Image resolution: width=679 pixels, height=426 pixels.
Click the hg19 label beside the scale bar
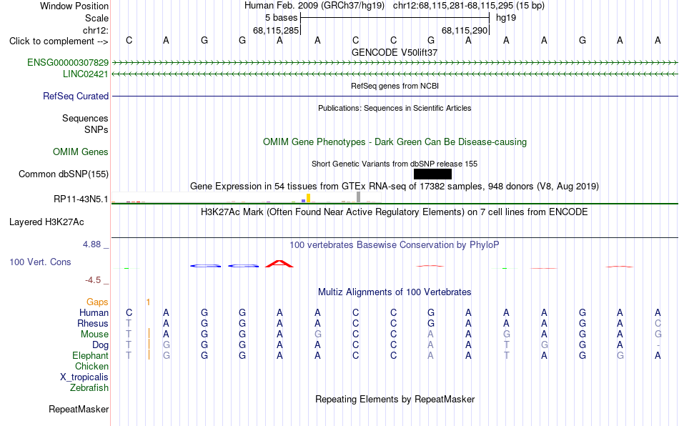tap(506, 18)
